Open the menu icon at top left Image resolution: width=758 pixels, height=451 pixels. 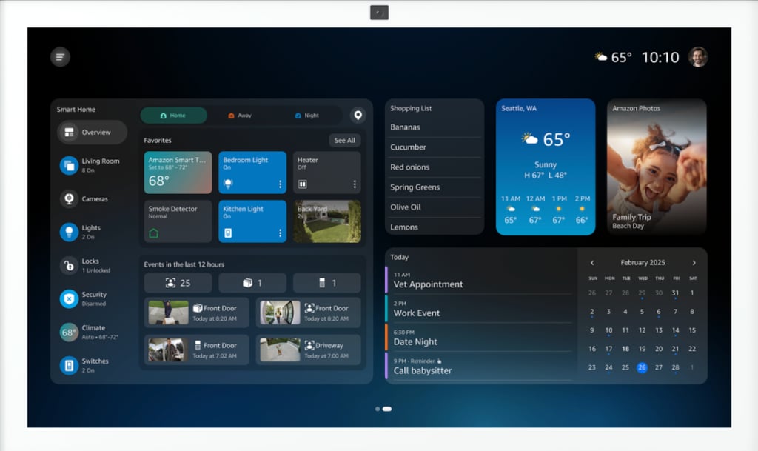click(x=60, y=57)
